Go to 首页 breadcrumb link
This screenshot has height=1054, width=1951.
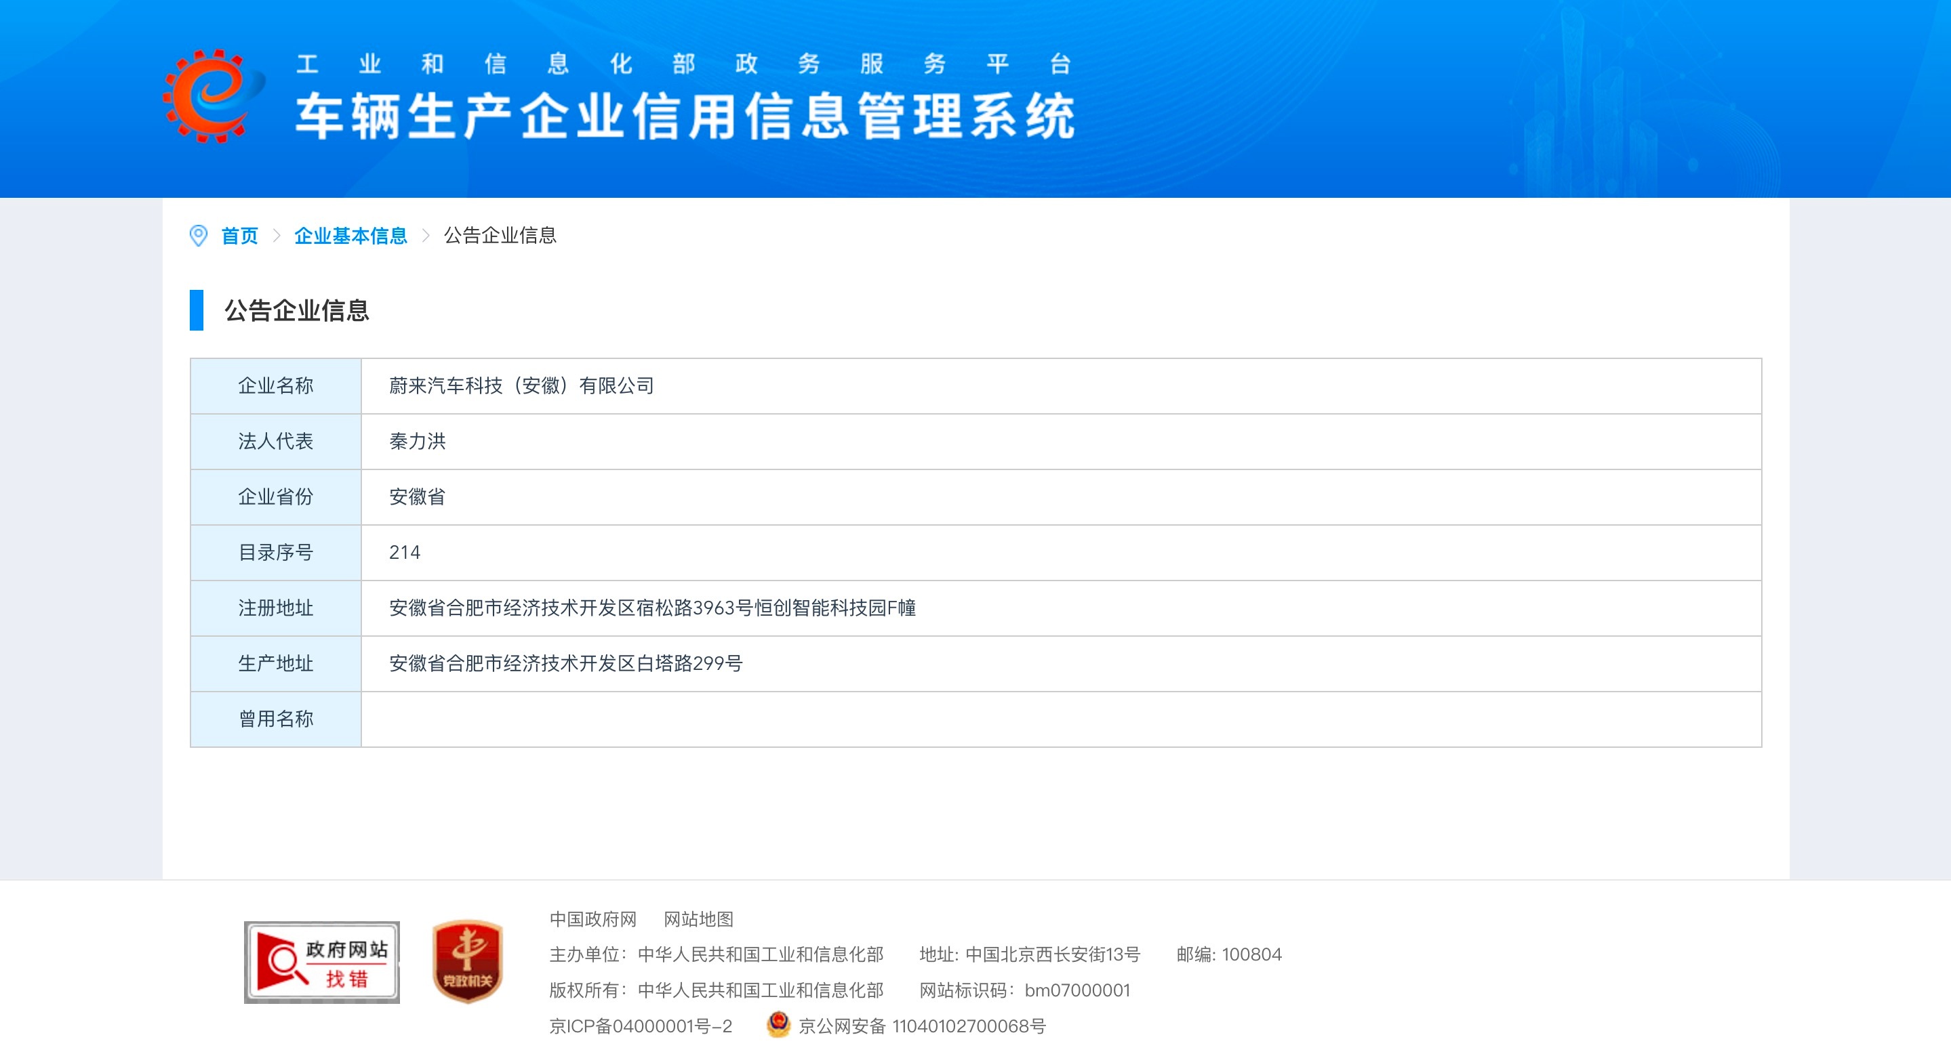click(239, 236)
